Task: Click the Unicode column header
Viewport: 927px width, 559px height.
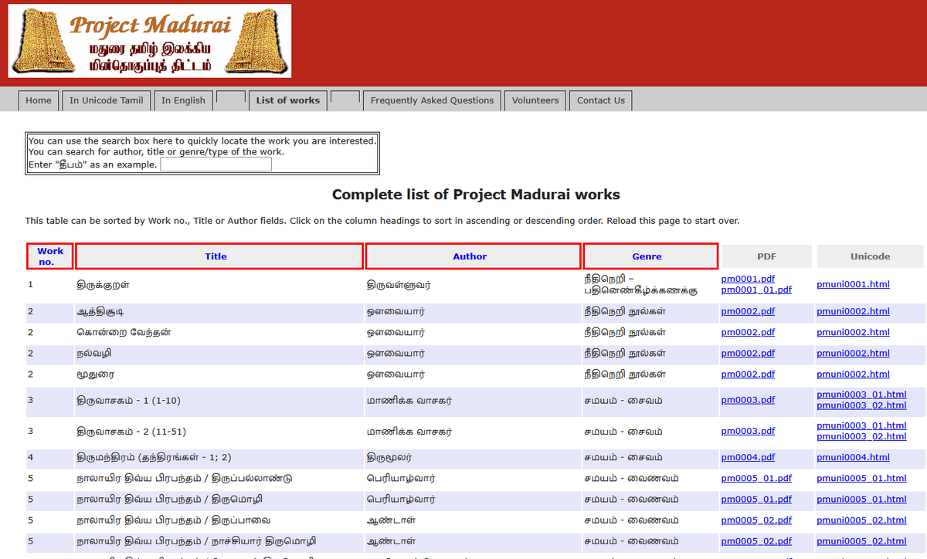Action: 871,256
